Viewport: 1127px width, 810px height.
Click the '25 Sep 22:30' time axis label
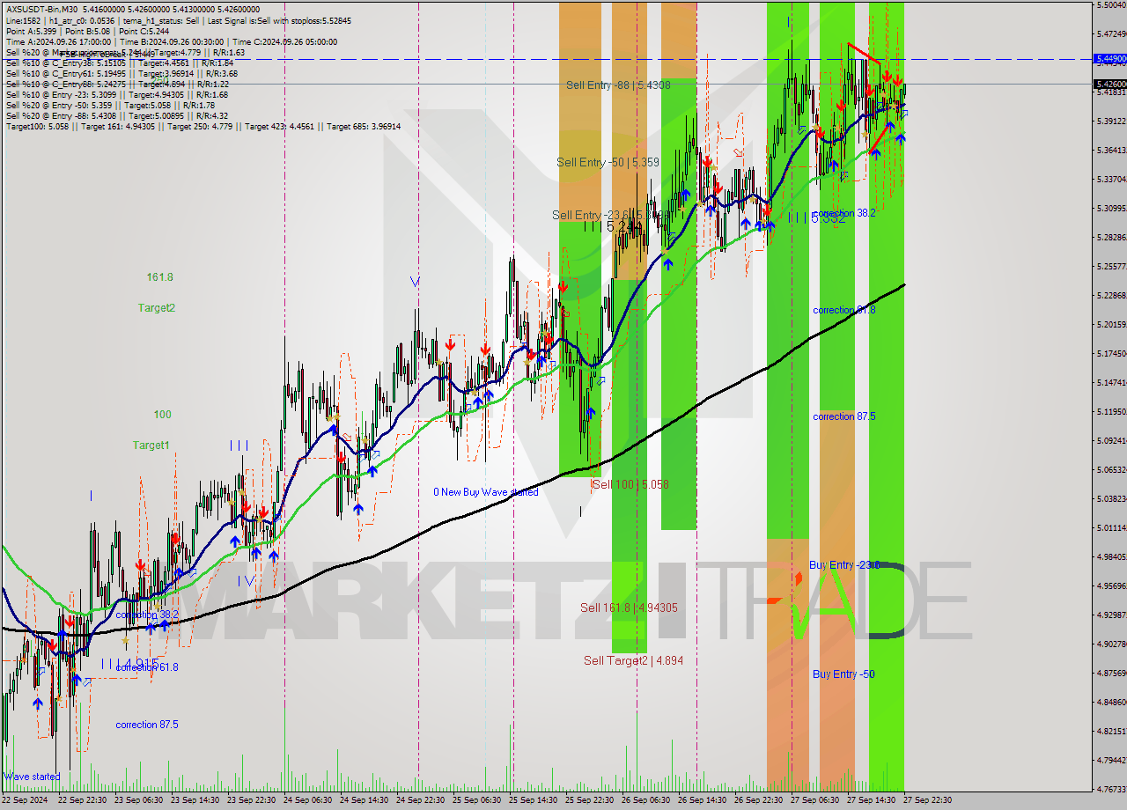[x=590, y=800]
